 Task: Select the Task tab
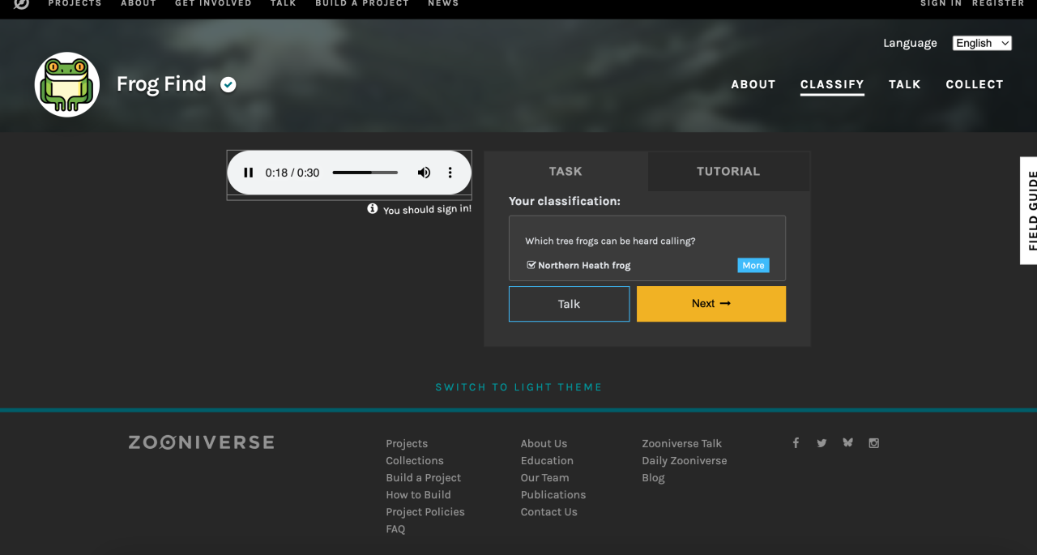point(565,171)
